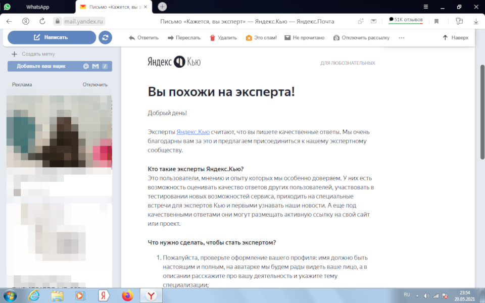485x303 pixels.
Task: Reload the current page
Action: [x=42, y=21]
